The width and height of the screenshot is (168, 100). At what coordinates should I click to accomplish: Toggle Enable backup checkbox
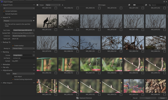13,46
